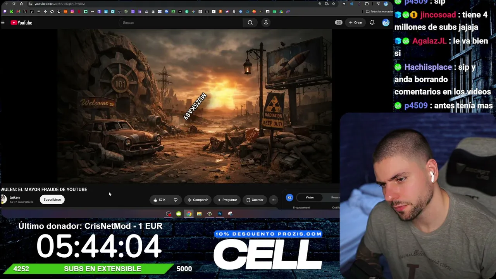
Task: Click the Engagement label under Vistas
Action: pyautogui.click(x=301, y=208)
